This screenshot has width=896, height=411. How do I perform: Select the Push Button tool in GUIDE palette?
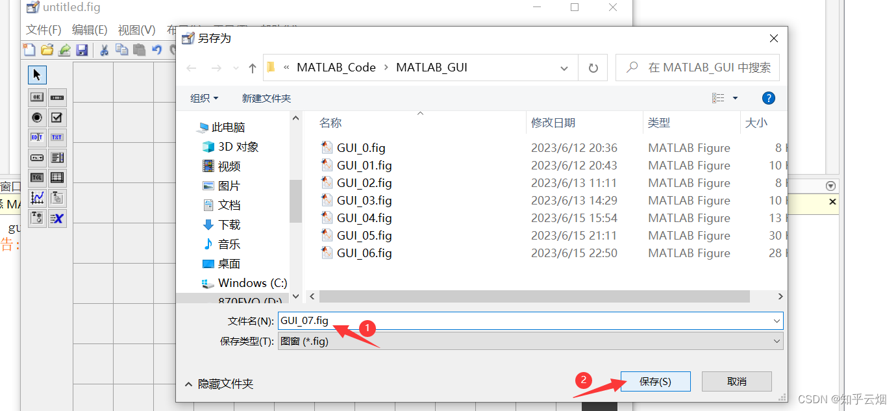tap(37, 97)
